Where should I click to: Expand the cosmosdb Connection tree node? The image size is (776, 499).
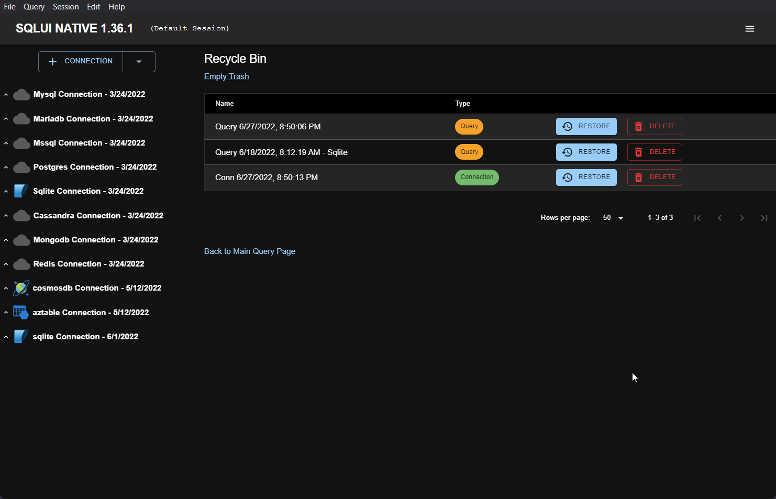(x=6, y=288)
